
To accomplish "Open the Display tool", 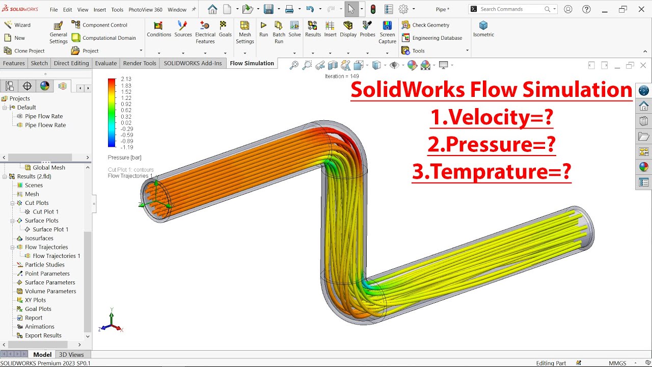I will [x=348, y=29].
